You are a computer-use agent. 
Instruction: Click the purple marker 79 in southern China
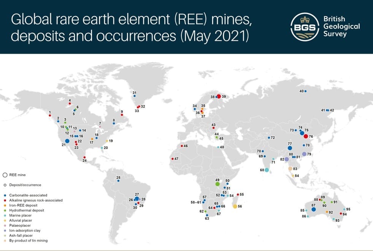[304, 154]
